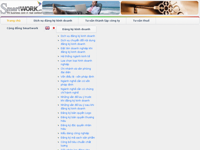Open Vốn điều lệ - vốn pháp định link
This screenshot has height=150, width=200.
77,77
